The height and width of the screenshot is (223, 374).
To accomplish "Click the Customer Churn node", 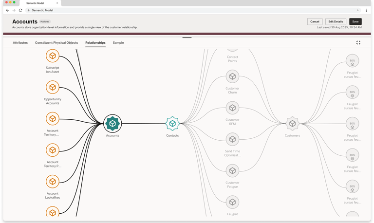I will click(x=233, y=76).
